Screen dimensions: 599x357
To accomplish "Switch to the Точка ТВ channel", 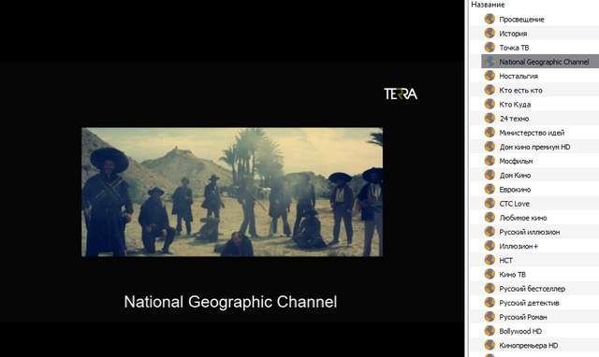I will click(514, 48).
